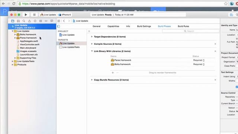Open the breakpoint navigator
Screen dimensions: 238x134
click(x=46, y=21)
